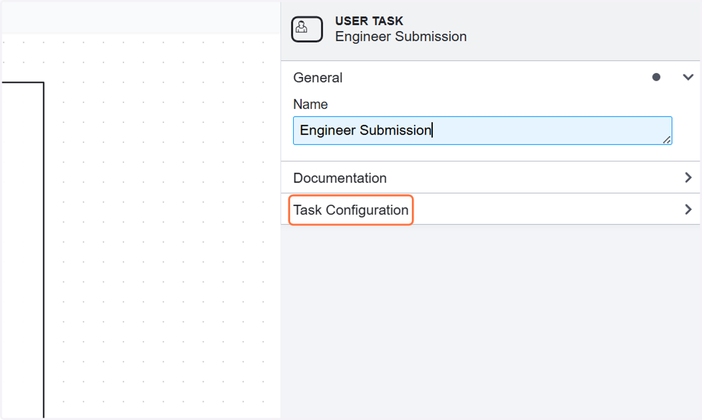Image resolution: width=702 pixels, height=420 pixels.
Task: Focus the Name field with Engineer Submission
Action: 483,130
